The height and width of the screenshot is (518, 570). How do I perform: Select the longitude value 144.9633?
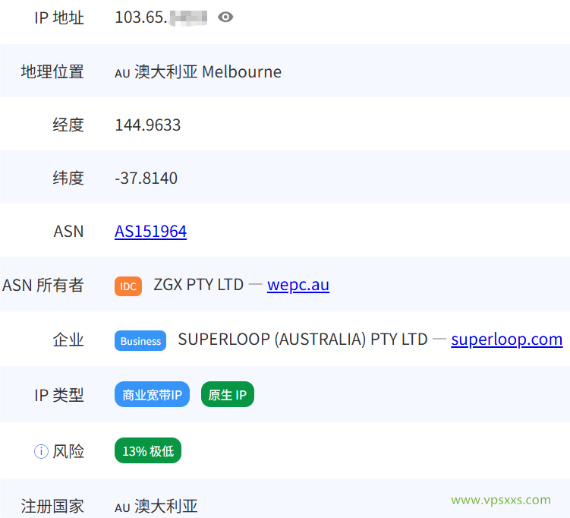pos(147,125)
